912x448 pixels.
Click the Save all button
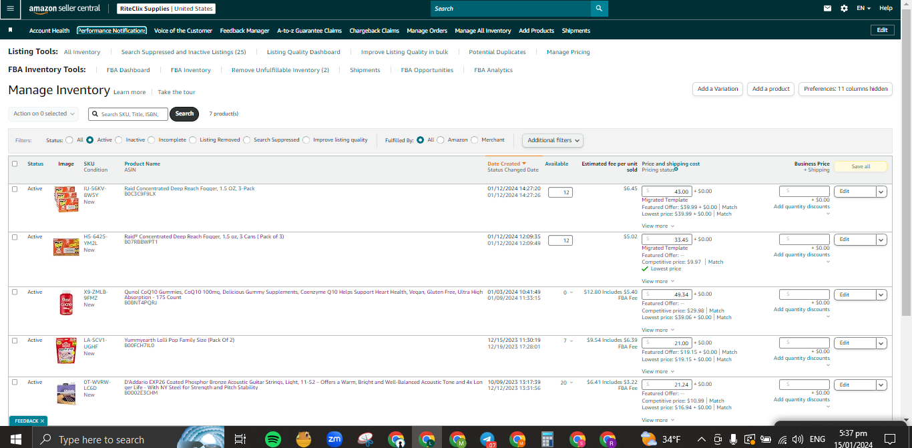click(x=861, y=166)
